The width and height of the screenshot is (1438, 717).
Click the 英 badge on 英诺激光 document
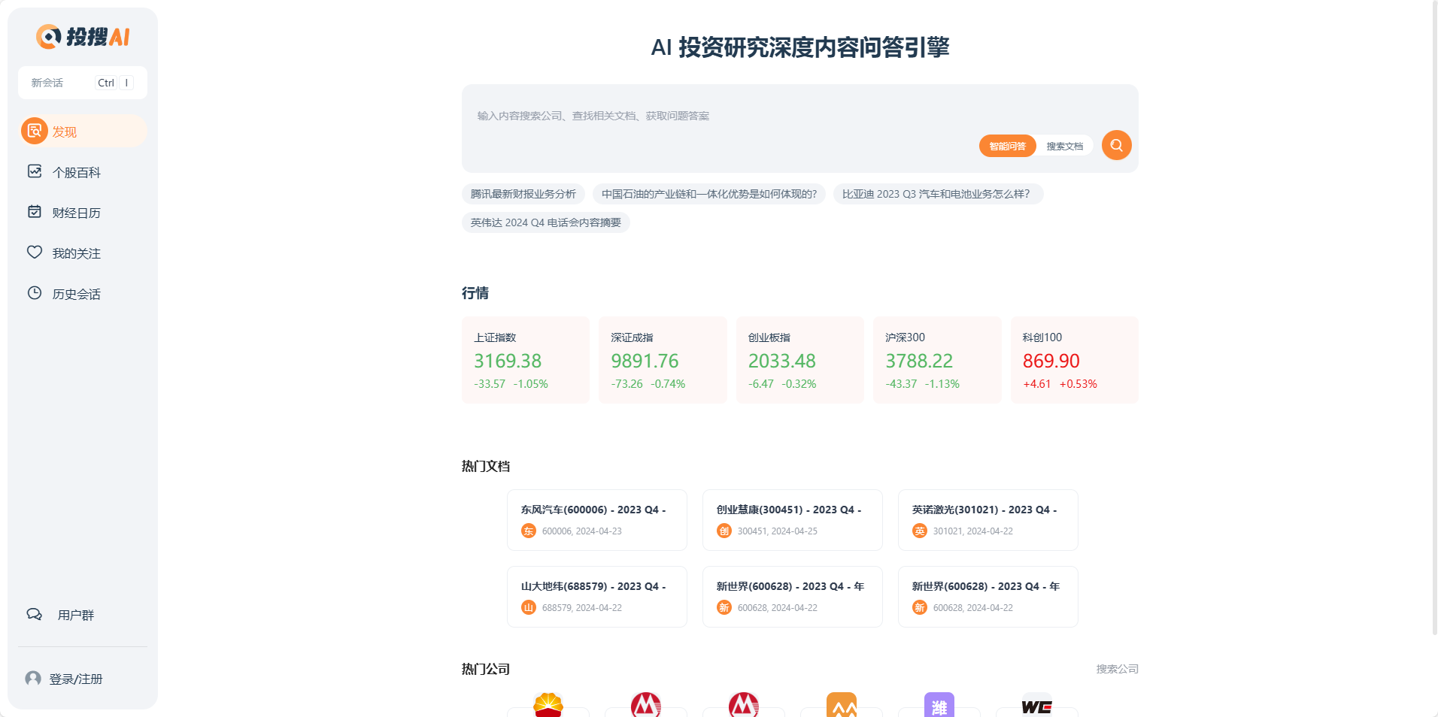(x=920, y=531)
